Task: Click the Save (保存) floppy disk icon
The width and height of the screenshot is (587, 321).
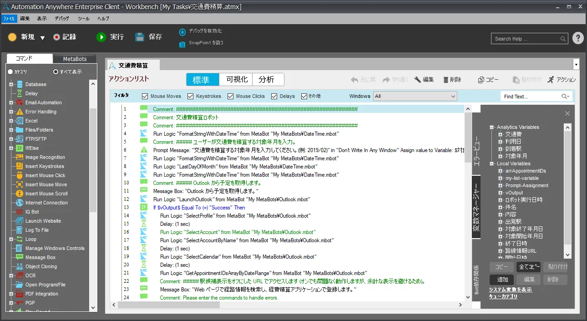Action: point(140,37)
